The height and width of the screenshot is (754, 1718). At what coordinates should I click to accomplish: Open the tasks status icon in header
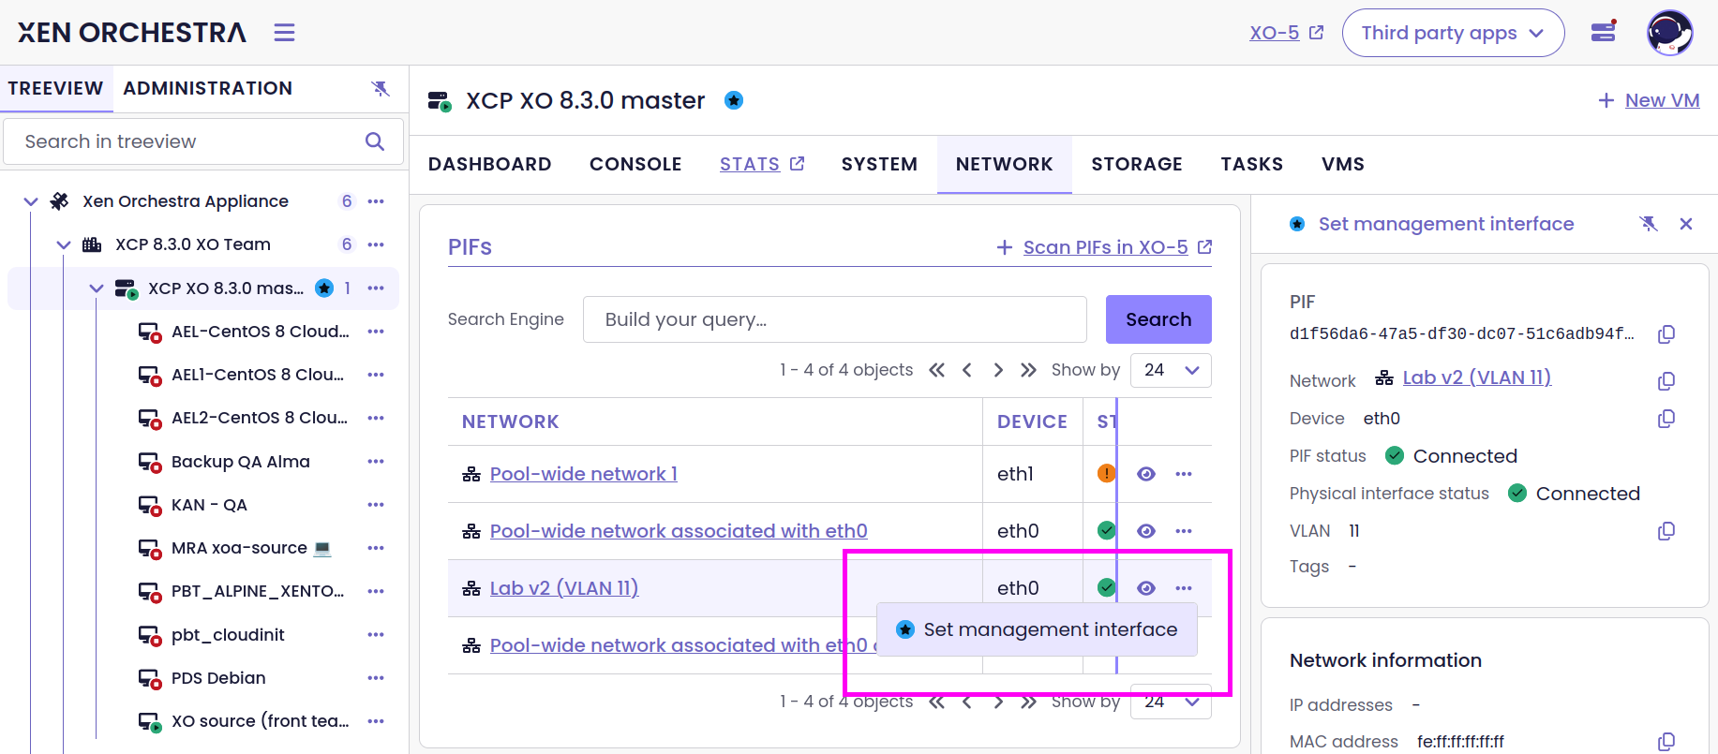(1604, 32)
